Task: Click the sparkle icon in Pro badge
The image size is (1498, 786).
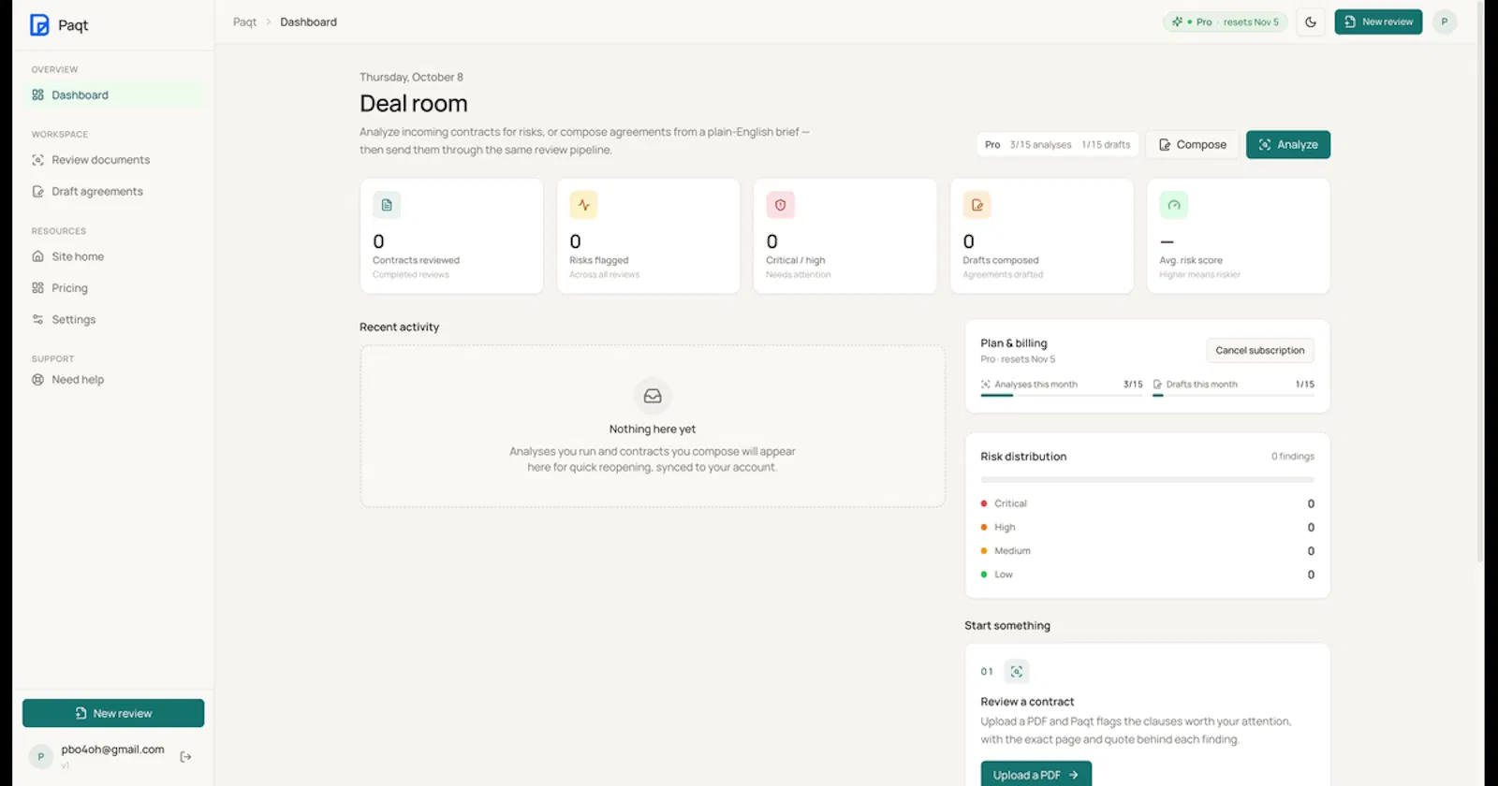Action: 1177,22
